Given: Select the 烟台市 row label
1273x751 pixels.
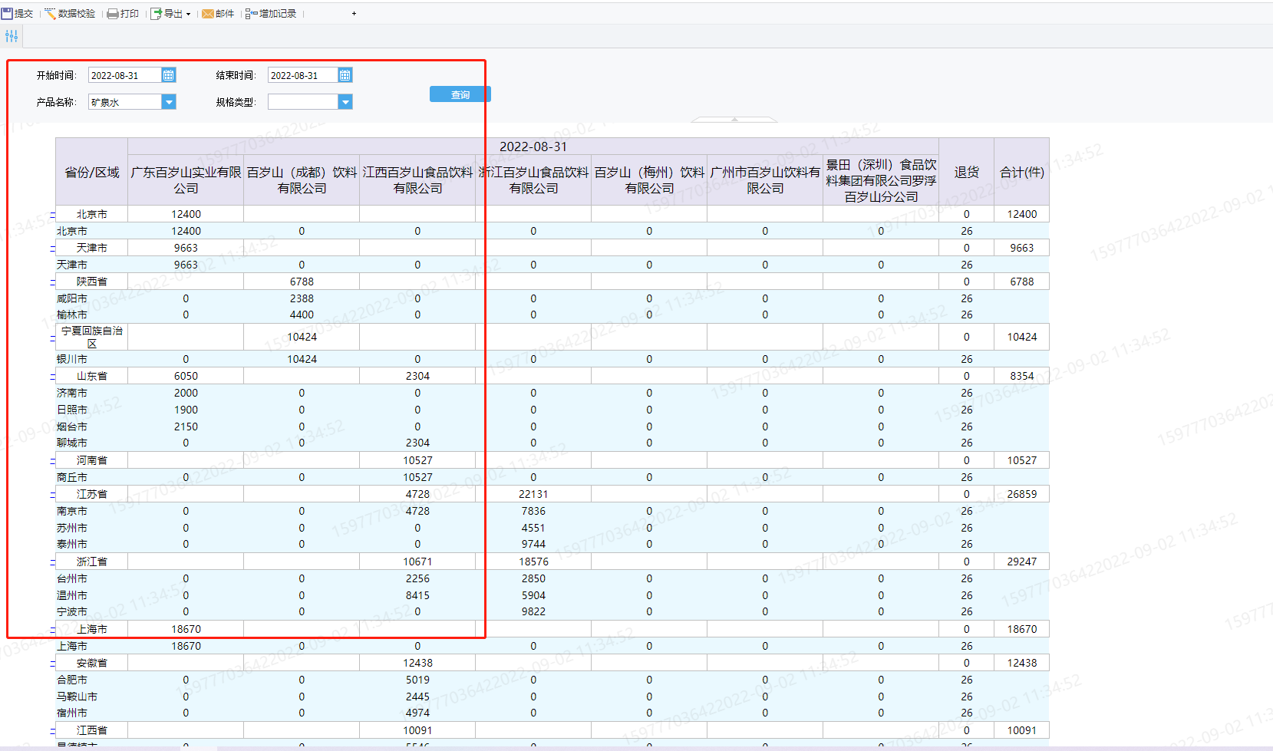Looking at the screenshot, I should pyautogui.click(x=72, y=427).
